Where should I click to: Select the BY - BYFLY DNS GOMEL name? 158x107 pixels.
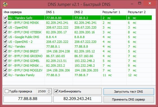(x=24, y=61)
